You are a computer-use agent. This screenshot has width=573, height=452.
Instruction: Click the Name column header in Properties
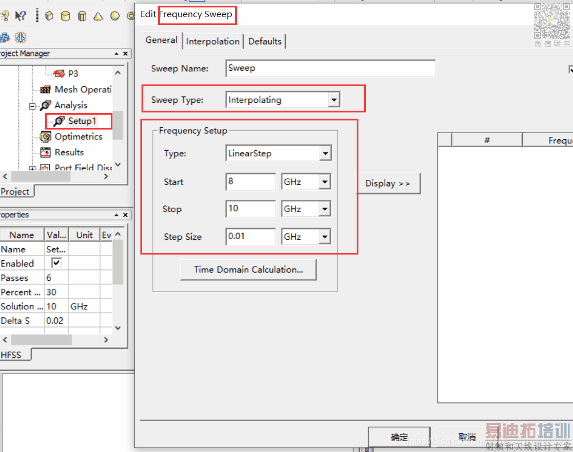click(x=22, y=235)
